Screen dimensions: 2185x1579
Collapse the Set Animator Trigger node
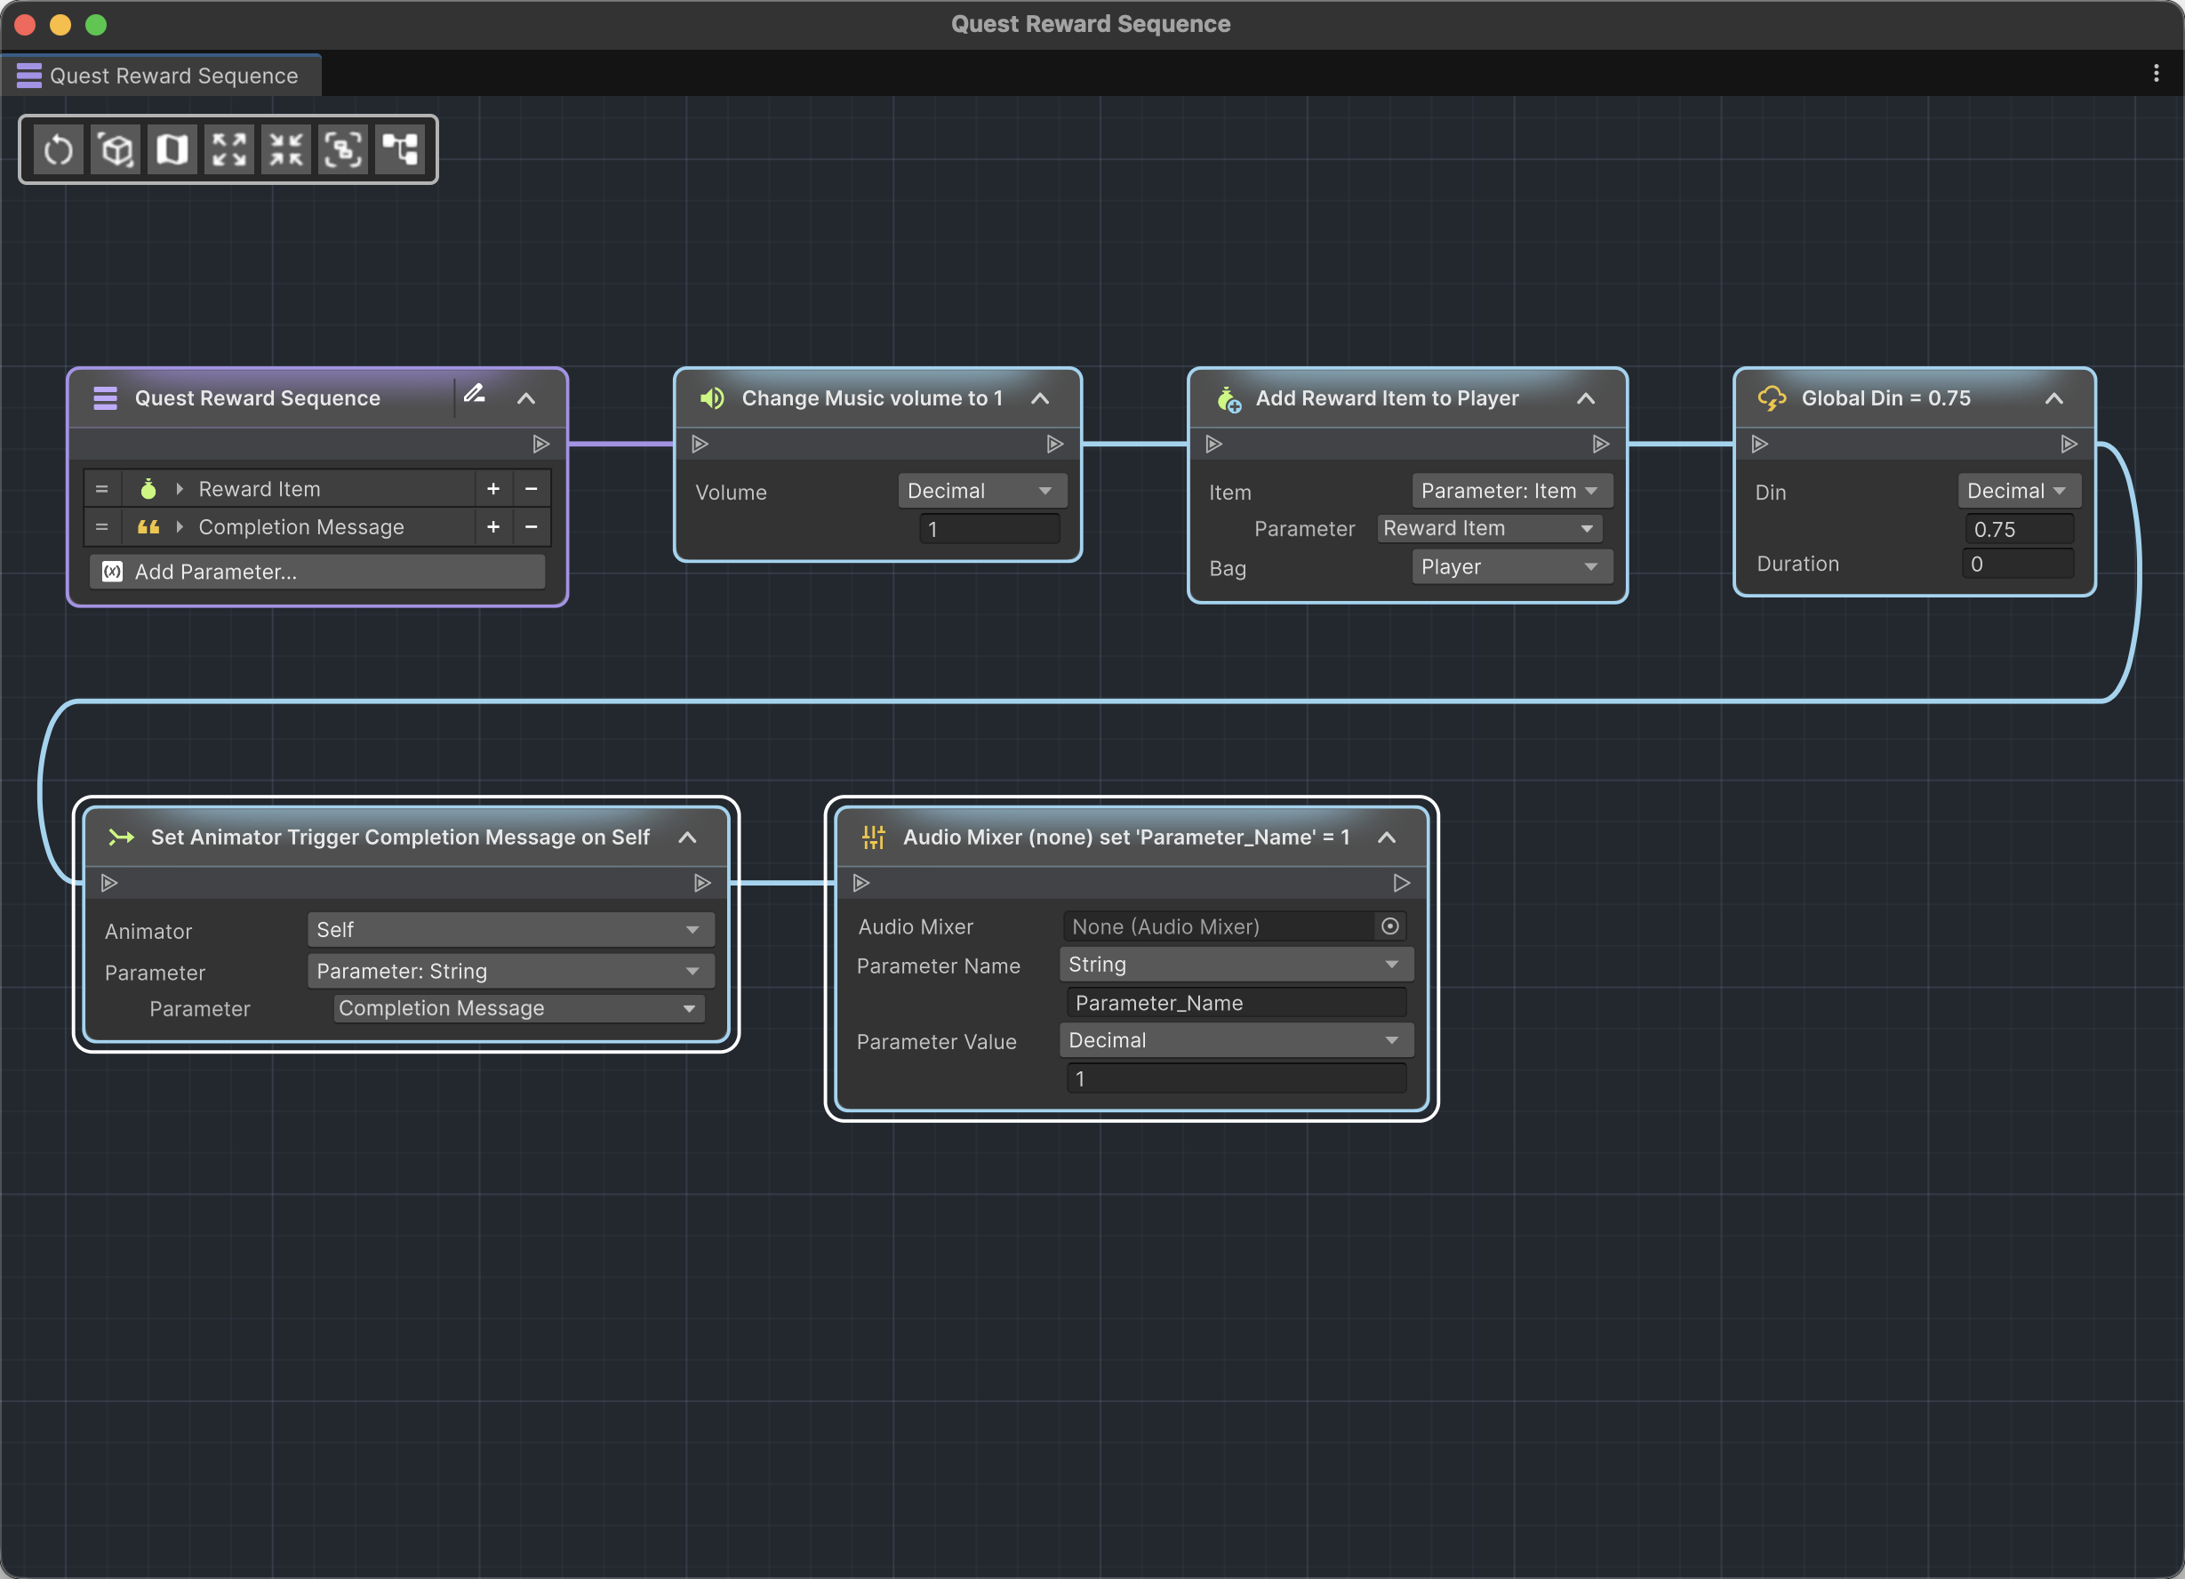[x=687, y=838]
